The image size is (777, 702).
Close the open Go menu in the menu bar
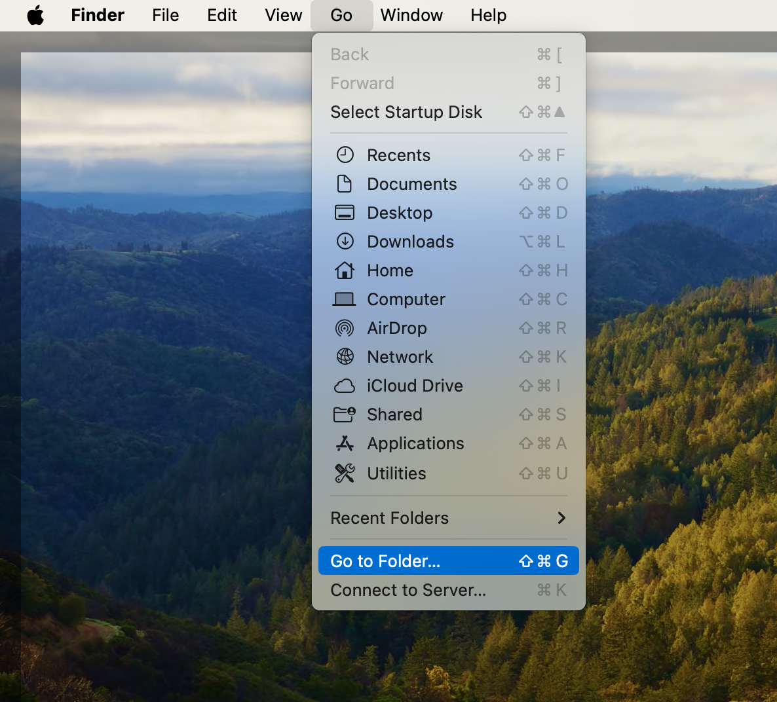tap(341, 15)
